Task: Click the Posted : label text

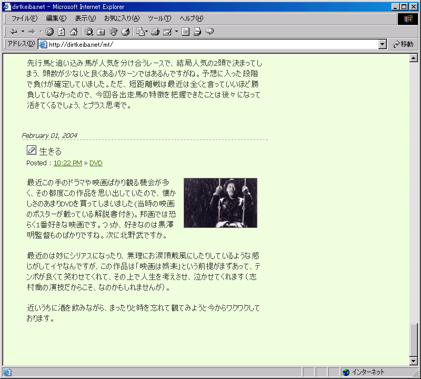Action: (39, 163)
